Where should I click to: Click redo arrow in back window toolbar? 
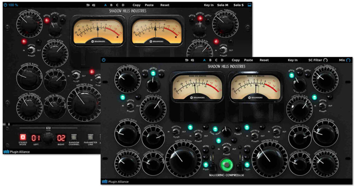94,5
